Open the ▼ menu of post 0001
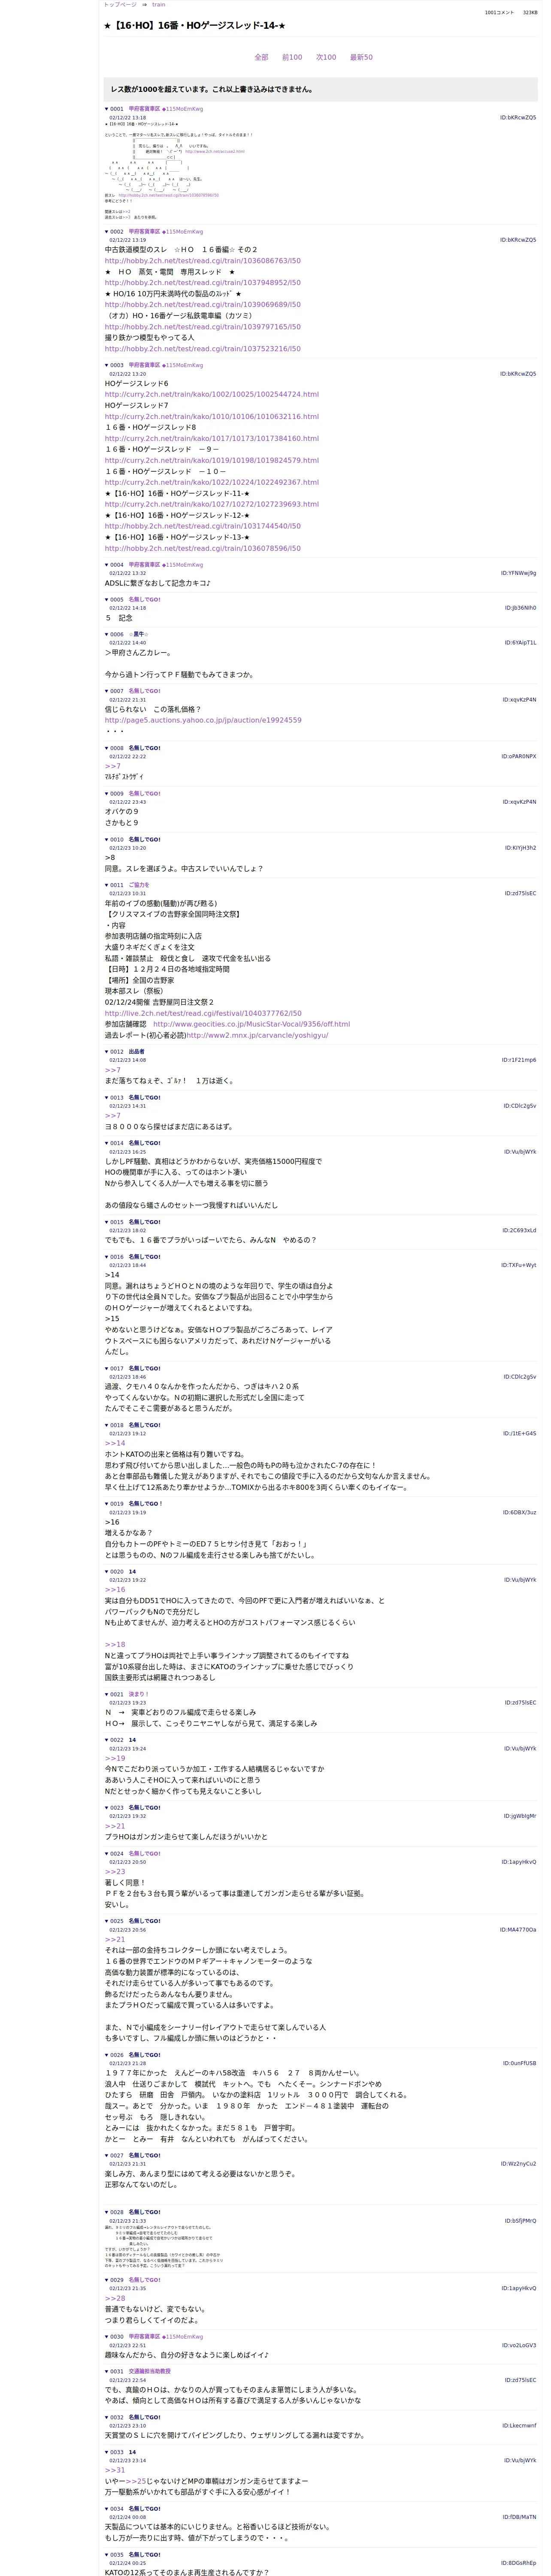 (107, 109)
